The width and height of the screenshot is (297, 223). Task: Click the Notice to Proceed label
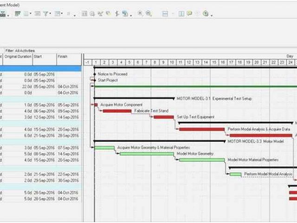112,74
